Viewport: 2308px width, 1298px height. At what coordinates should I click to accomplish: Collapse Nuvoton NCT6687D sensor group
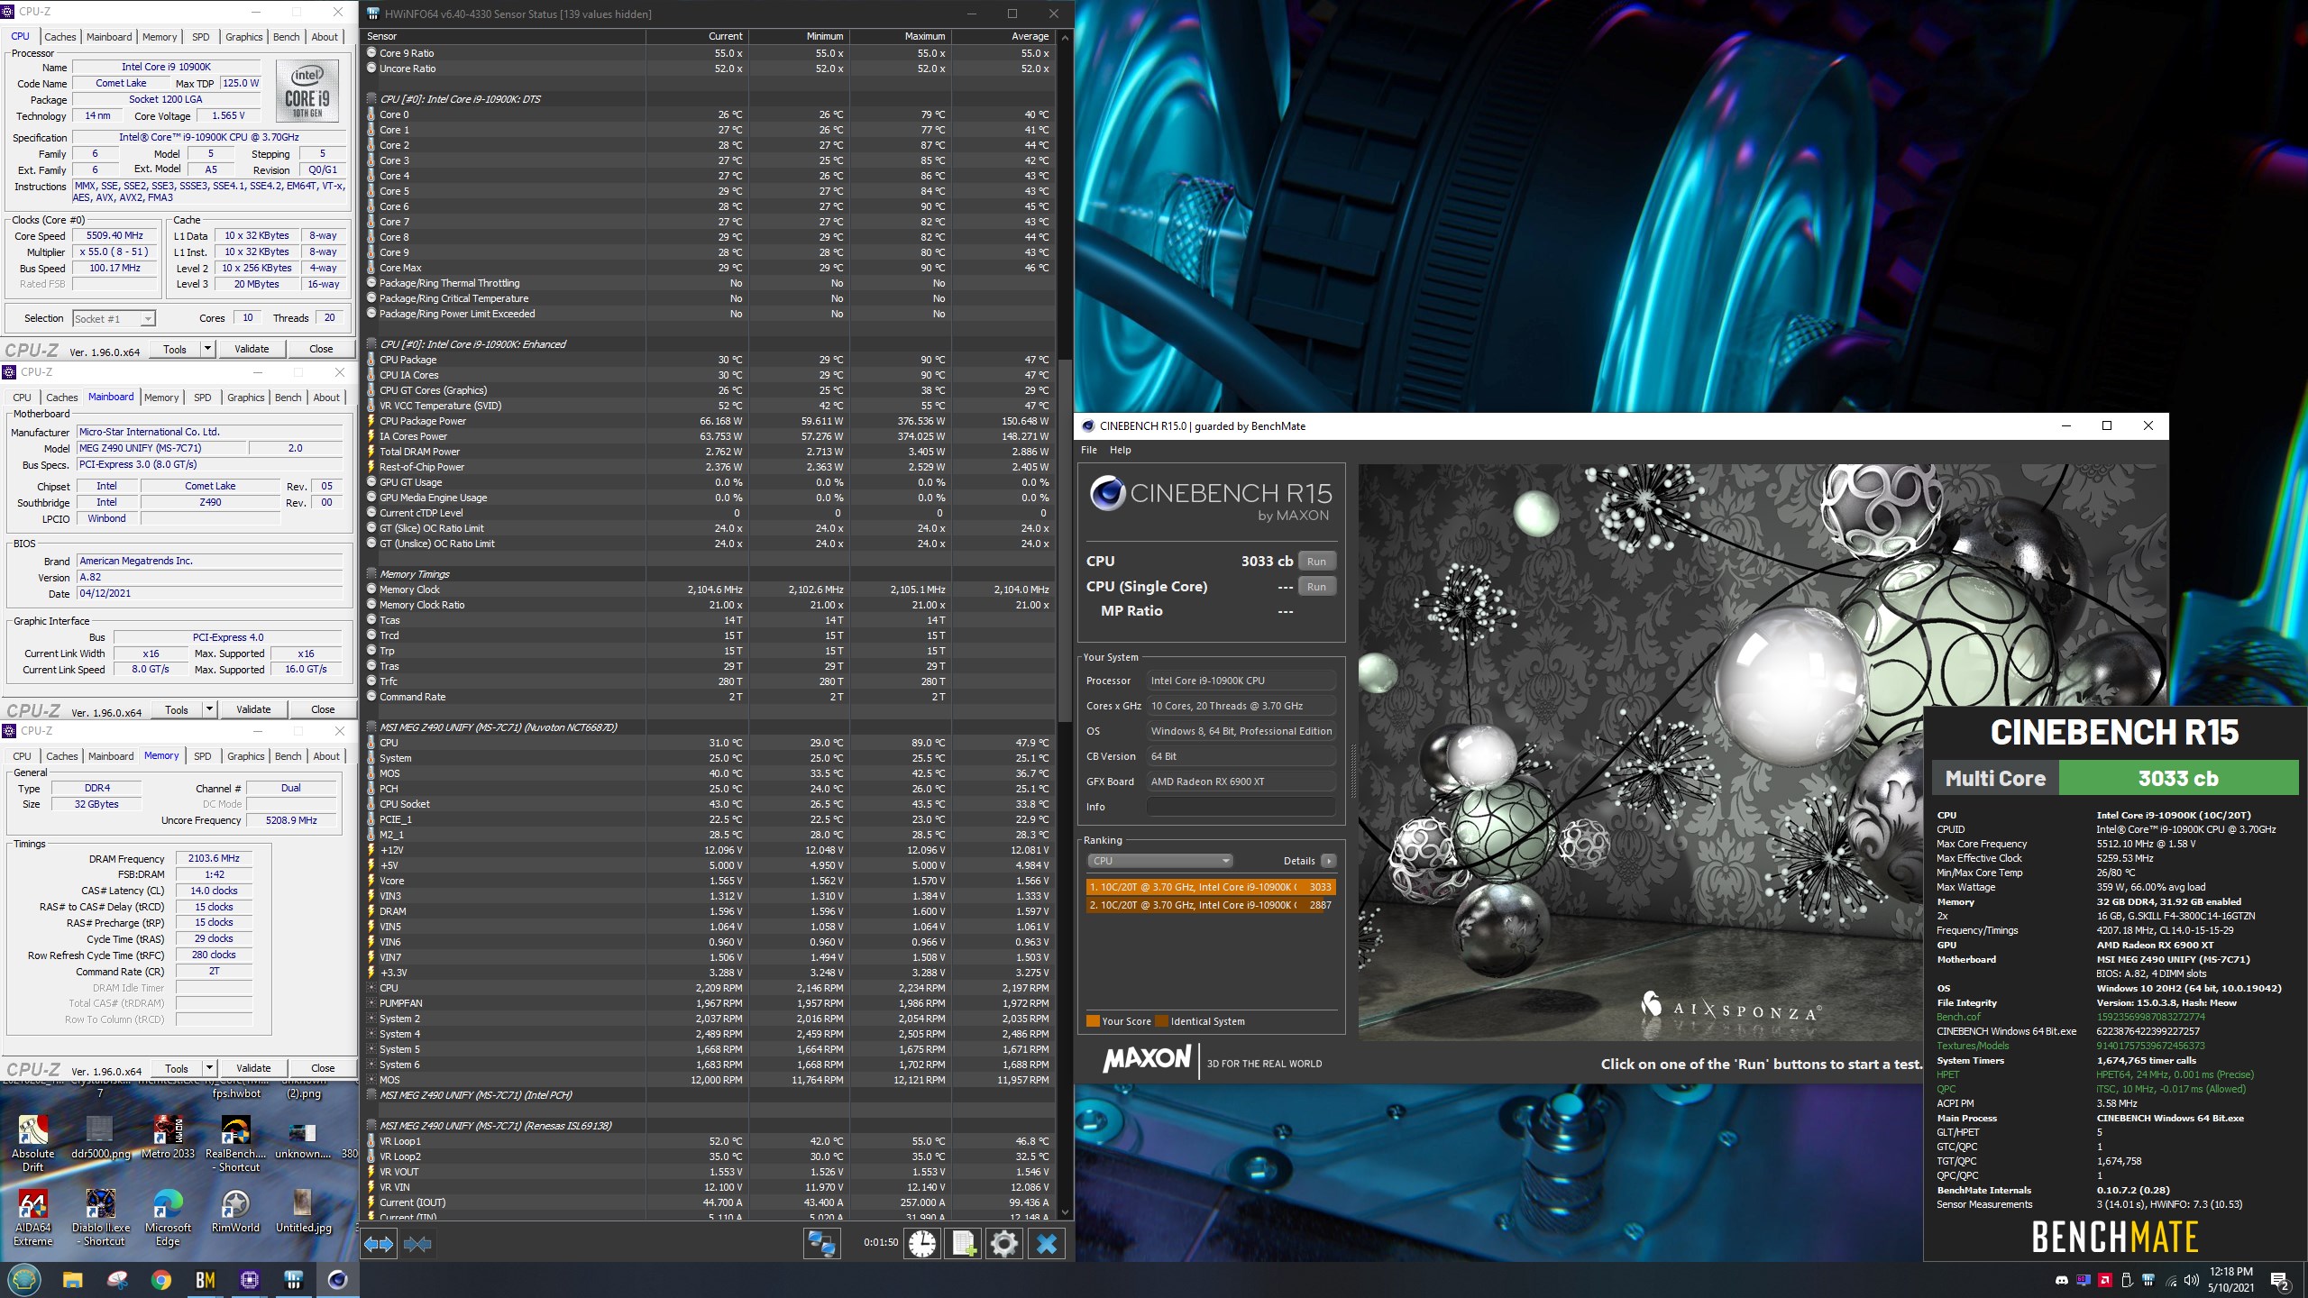click(x=371, y=727)
